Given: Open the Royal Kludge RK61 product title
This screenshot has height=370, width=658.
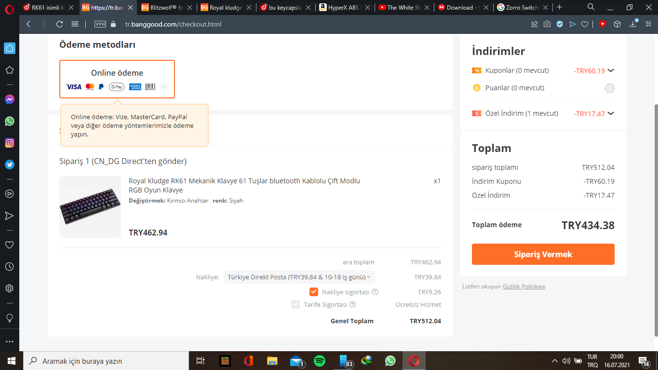Looking at the screenshot, I should pyautogui.click(x=244, y=185).
